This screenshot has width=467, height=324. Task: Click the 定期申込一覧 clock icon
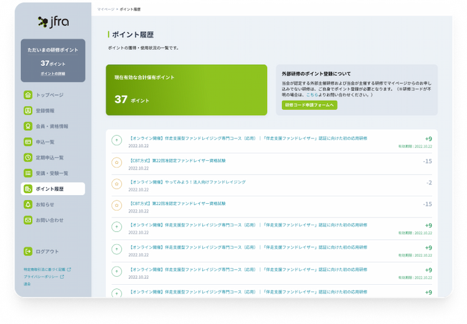click(x=28, y=158)
